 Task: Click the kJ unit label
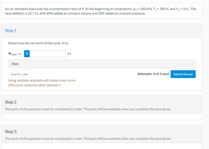[69, 54]
